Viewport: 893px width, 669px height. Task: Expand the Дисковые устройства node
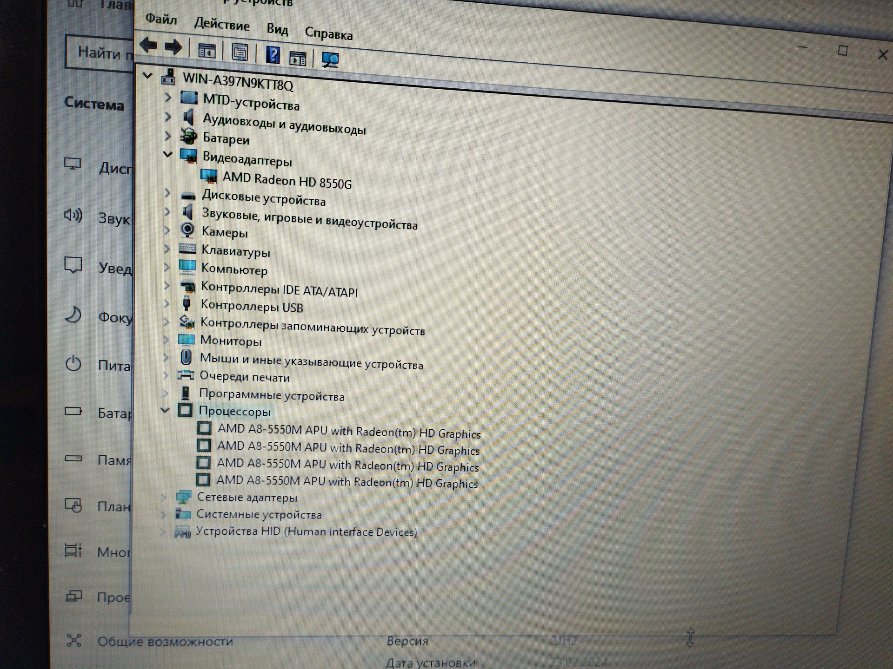(167, 193)
